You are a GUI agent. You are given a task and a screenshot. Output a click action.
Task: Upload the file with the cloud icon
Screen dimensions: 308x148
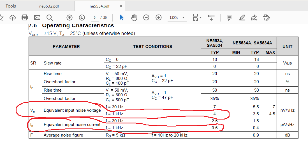[13, 18]
